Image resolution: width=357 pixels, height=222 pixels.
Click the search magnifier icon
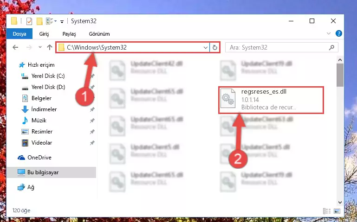click(331, 47)
